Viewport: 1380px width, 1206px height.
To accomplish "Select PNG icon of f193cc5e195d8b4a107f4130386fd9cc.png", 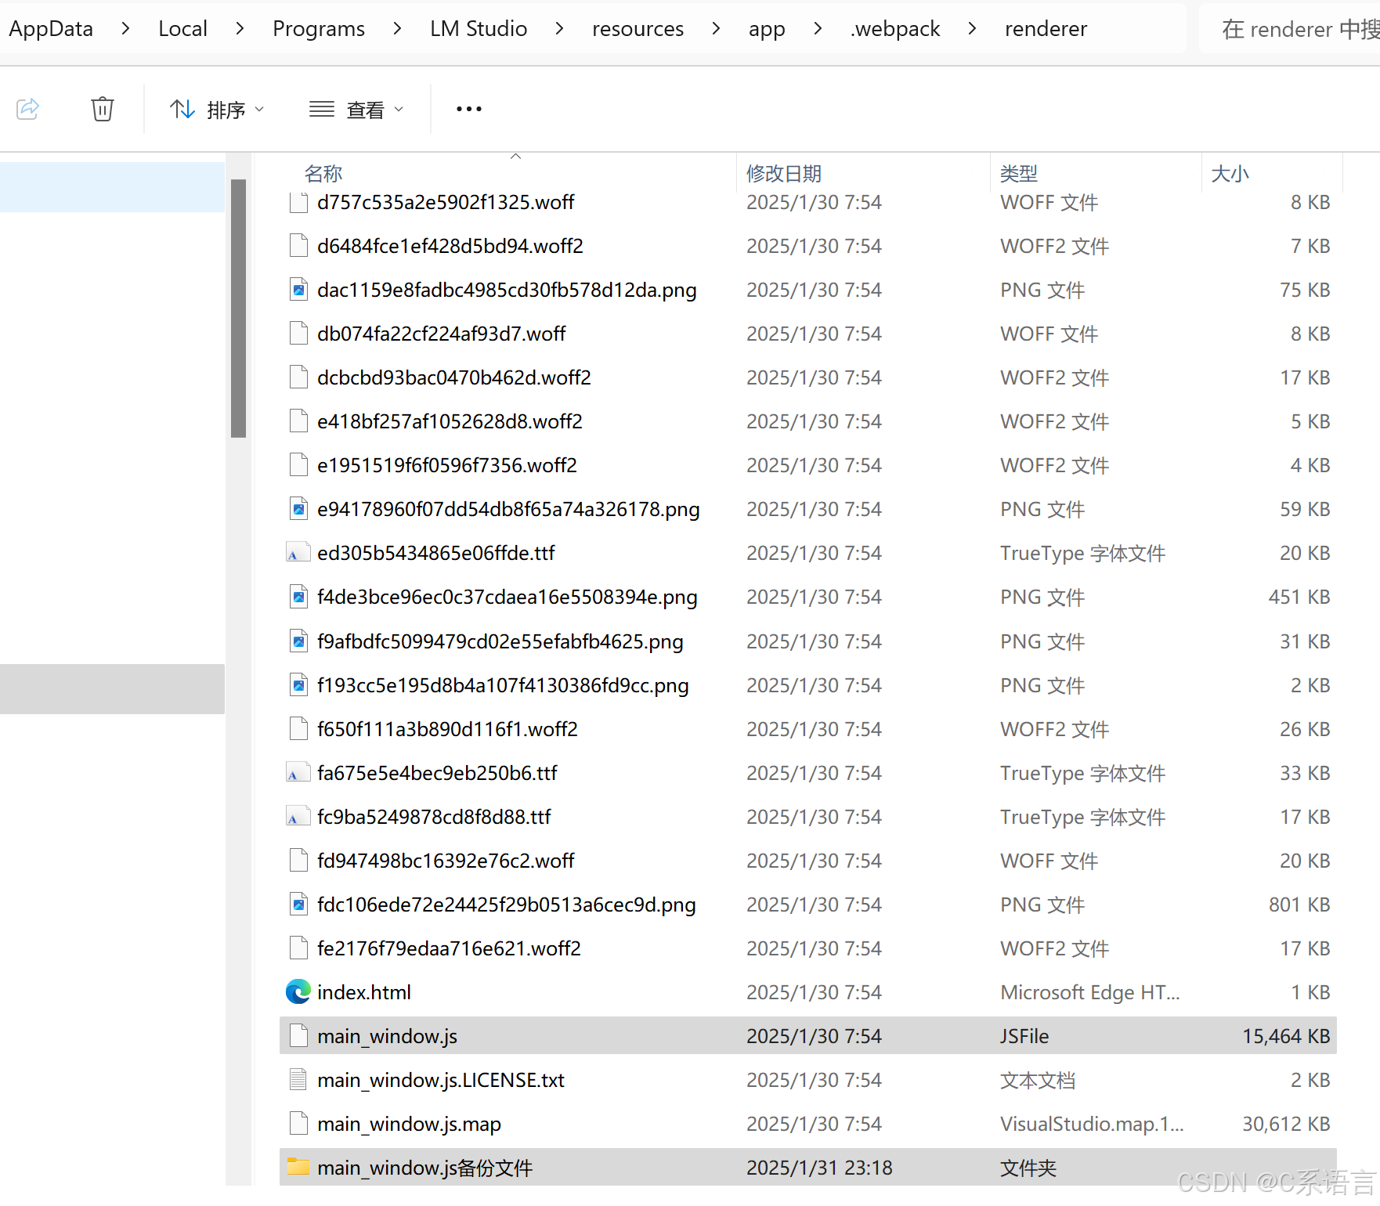I will pyautogui.click(x=298, y=685).
